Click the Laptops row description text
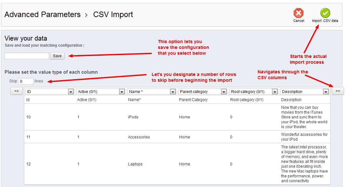The height and width of the screenshot is (187, 346). coord(304,164)
